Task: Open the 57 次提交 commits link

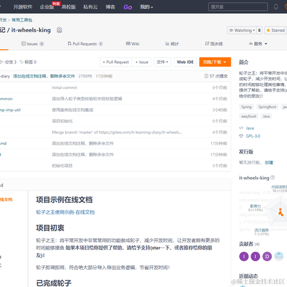Action: tap(216, 76)
